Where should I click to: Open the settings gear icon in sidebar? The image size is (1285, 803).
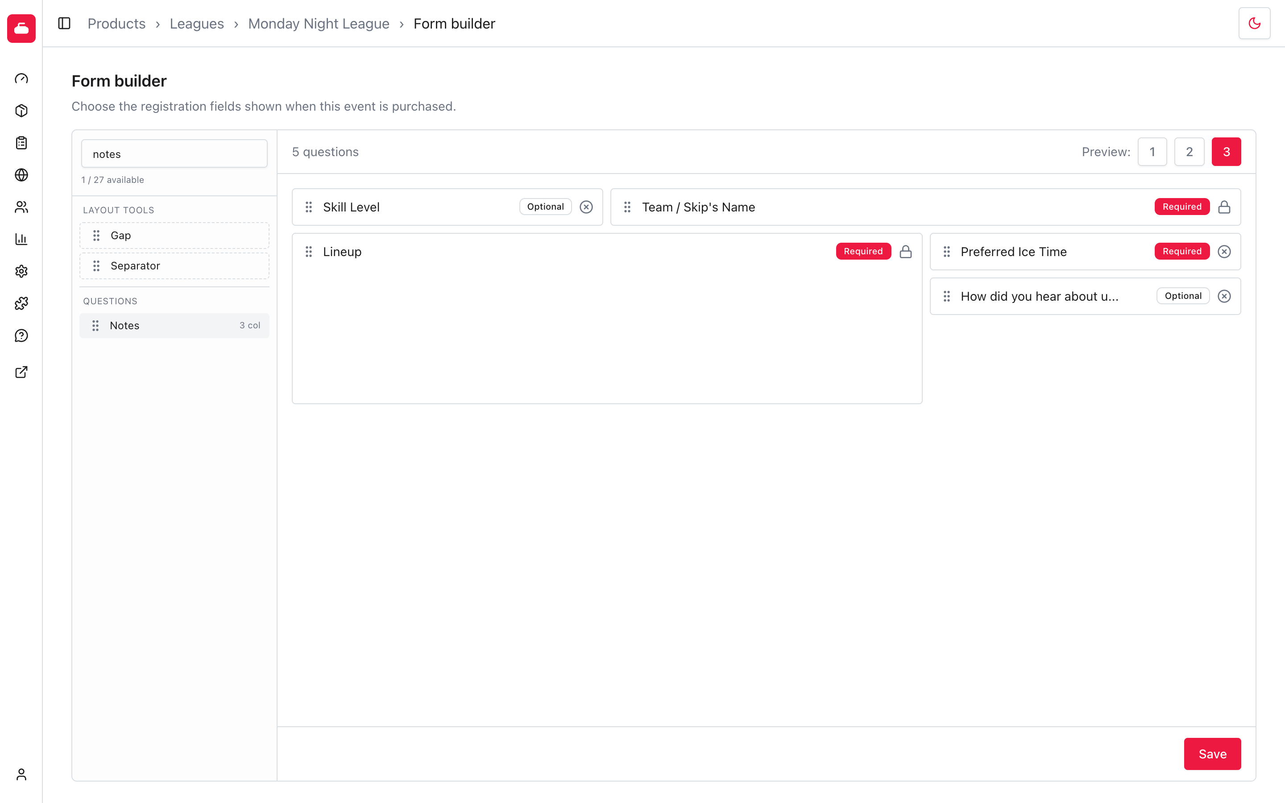tap(21, 271)
